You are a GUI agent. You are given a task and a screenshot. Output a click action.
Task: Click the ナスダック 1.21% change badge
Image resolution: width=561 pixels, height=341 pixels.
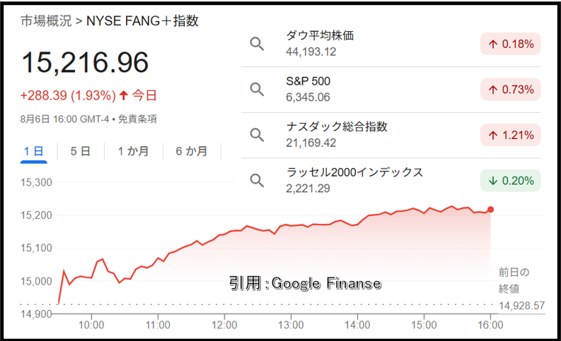510,135
